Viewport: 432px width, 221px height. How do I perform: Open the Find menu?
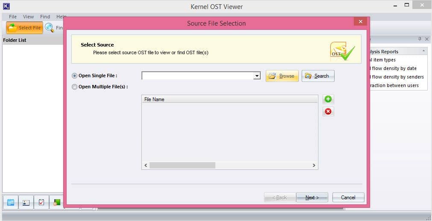point(45,17)
